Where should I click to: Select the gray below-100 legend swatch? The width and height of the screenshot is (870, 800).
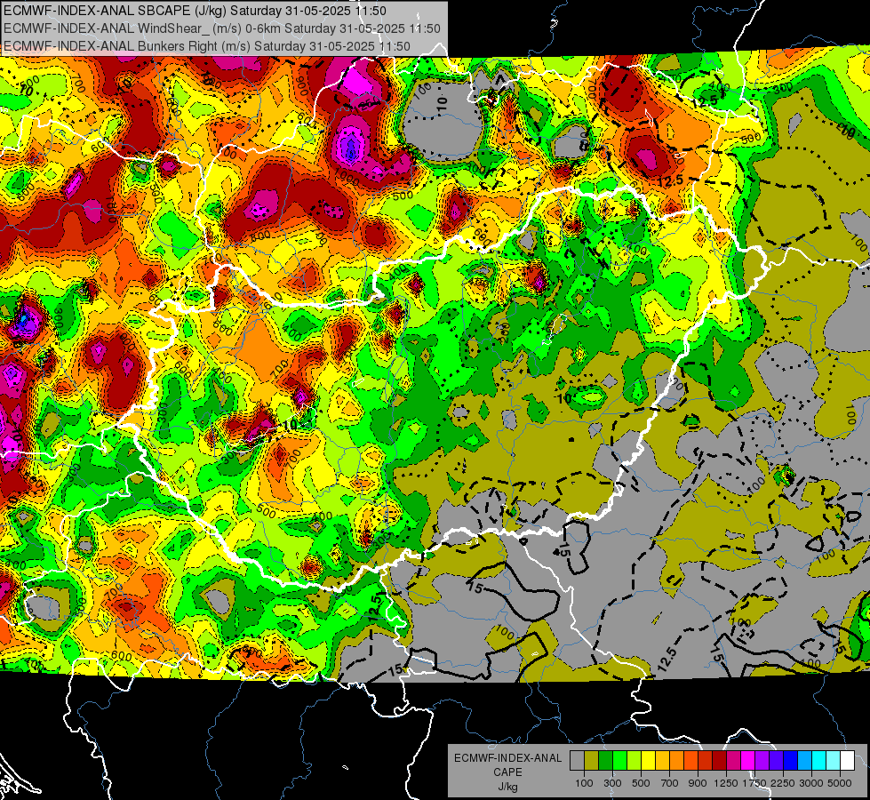[577, 761]
